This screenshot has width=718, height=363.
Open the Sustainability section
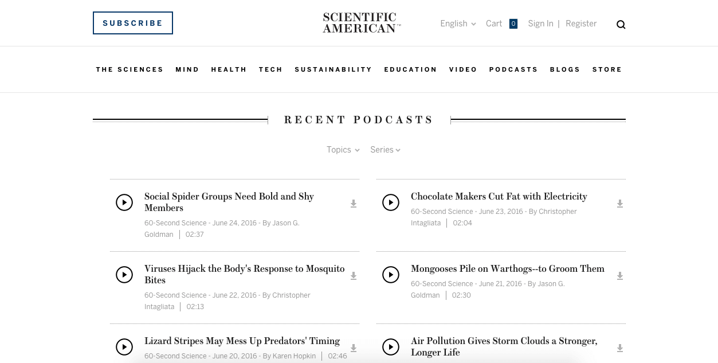pyautogui.click(x=334, y=69)
